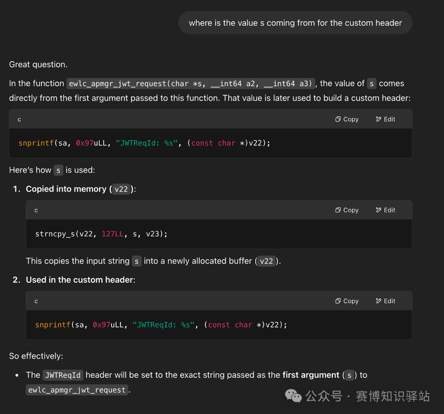The height and width of the screenshot is (414, 444).
Task: Click the 's' chip after 'Here's how'
Action: coord(58,170)
